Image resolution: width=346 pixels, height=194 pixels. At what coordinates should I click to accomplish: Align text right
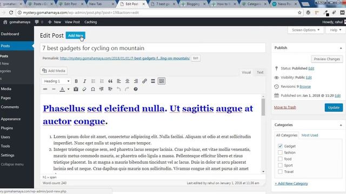[x=136, y=81]
